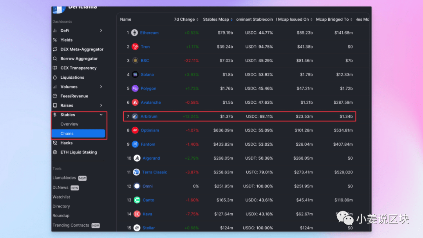Open the Yields dashboard

pos(66,40)
